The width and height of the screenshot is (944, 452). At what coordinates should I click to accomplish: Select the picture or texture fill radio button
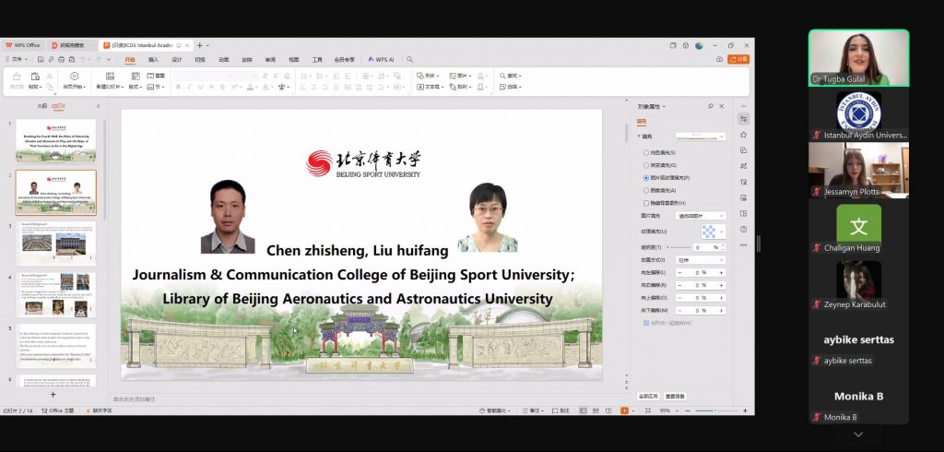[x=646, y=178]
